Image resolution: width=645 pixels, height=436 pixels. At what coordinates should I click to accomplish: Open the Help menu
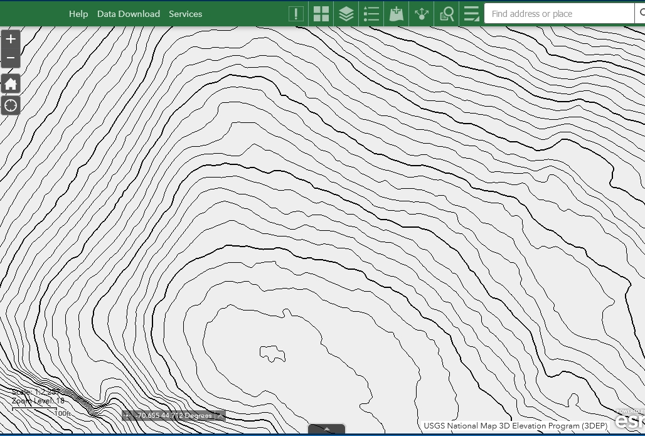pos(78,14)
